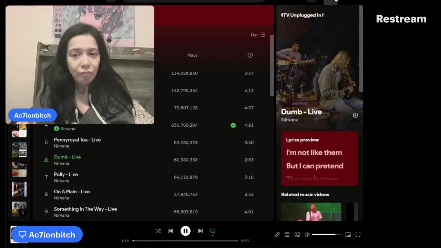Sort by the Plays column header

point(192,55)
